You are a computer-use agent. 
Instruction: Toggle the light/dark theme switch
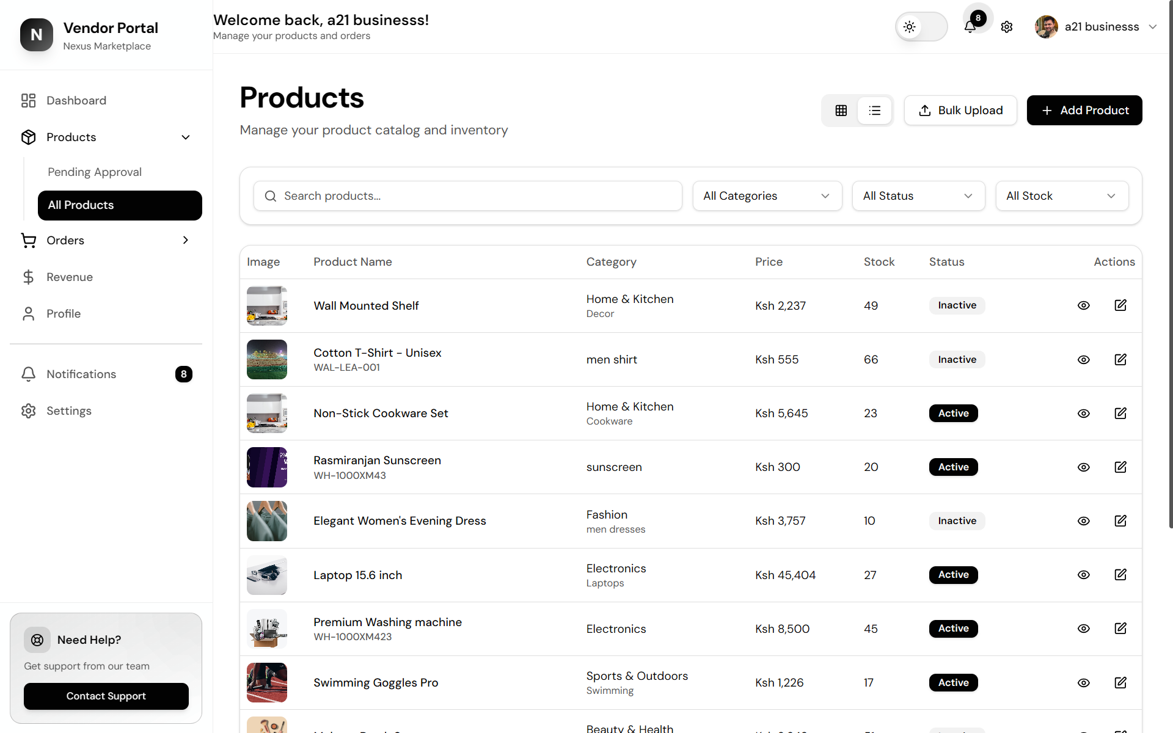pyautogui.click(x=921, y=27)
